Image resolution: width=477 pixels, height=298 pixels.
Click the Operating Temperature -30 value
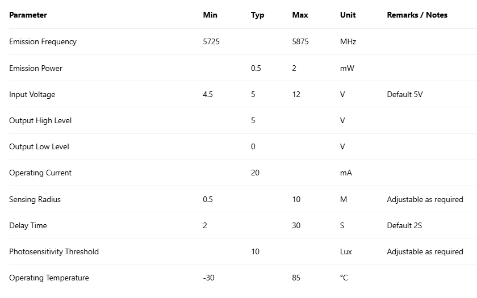(208, 278)
